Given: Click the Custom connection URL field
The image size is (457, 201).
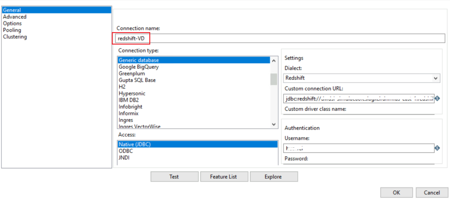Looking at the screenshot, I should (x=359, y=99).
